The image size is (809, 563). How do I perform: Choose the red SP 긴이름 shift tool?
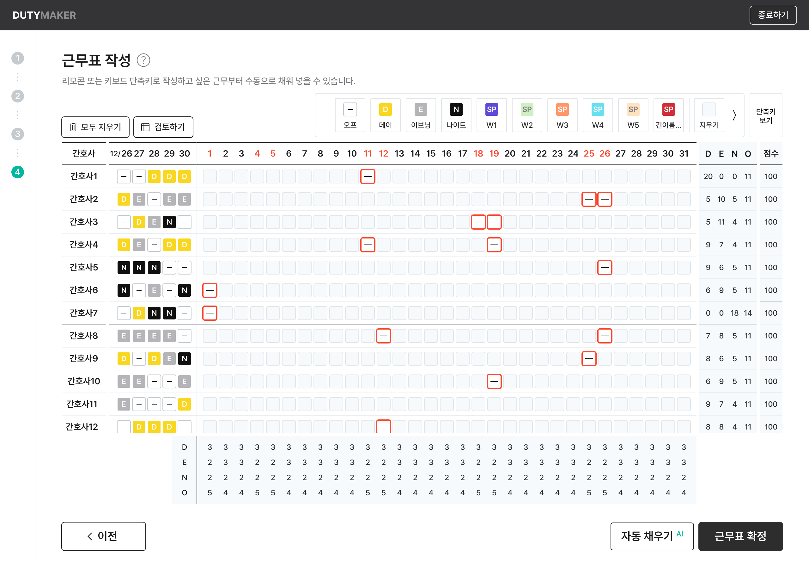(x=668, y=114)
